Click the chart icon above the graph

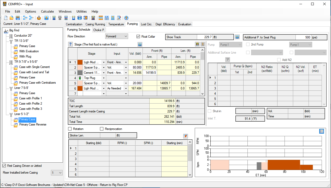click(x=322, y=131)
